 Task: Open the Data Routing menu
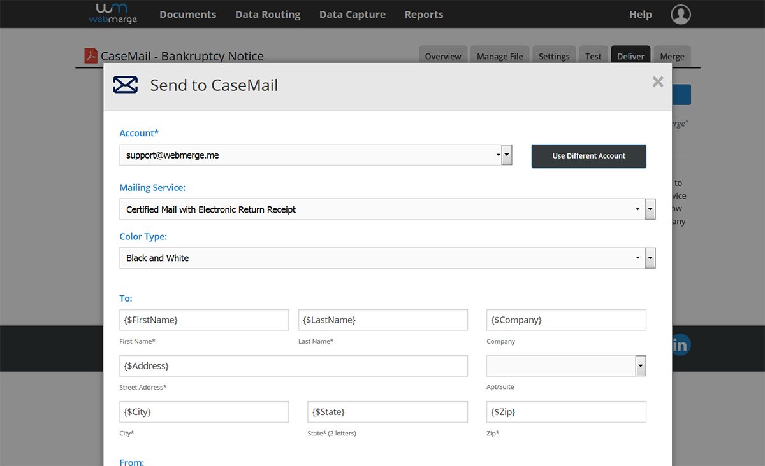(x=268, y=14)
